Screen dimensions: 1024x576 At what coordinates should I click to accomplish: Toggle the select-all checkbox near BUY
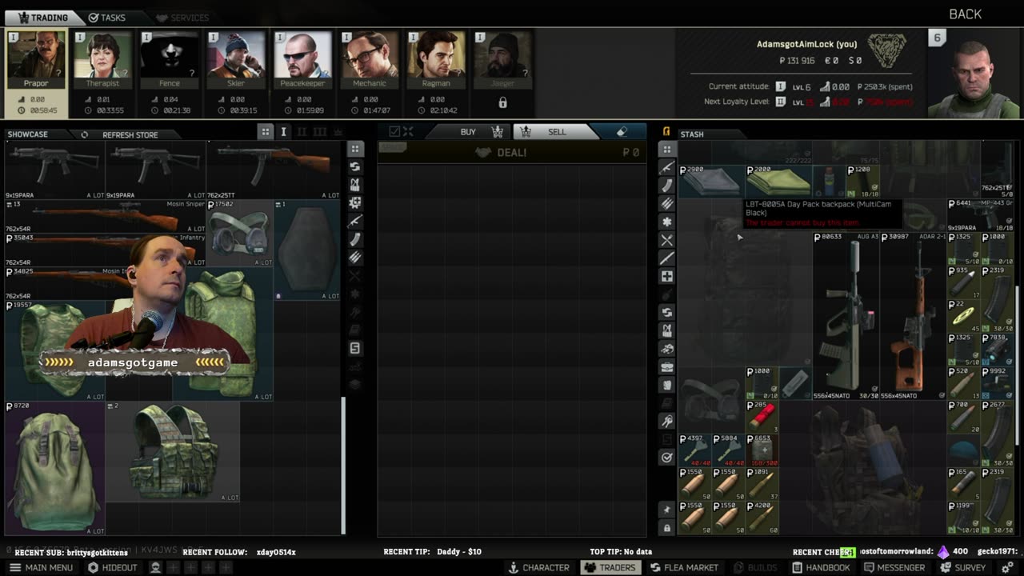coord(394,132)
